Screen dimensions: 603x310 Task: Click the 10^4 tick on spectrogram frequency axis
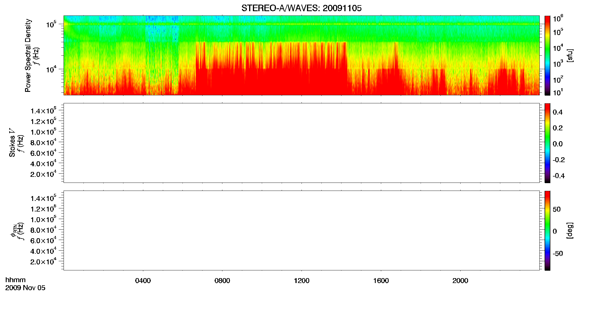point(51,69)
